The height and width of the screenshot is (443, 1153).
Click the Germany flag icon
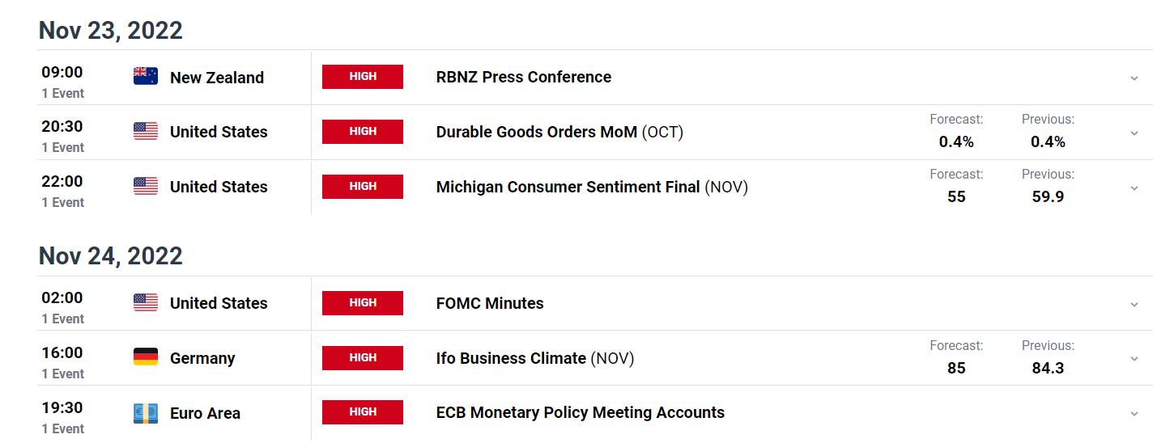(x=146, y=357)
